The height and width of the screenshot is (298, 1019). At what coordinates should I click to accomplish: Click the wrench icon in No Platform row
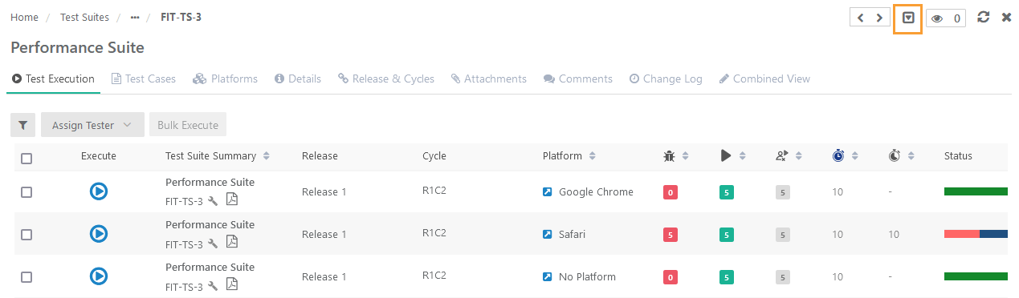(x=213, y=286)
